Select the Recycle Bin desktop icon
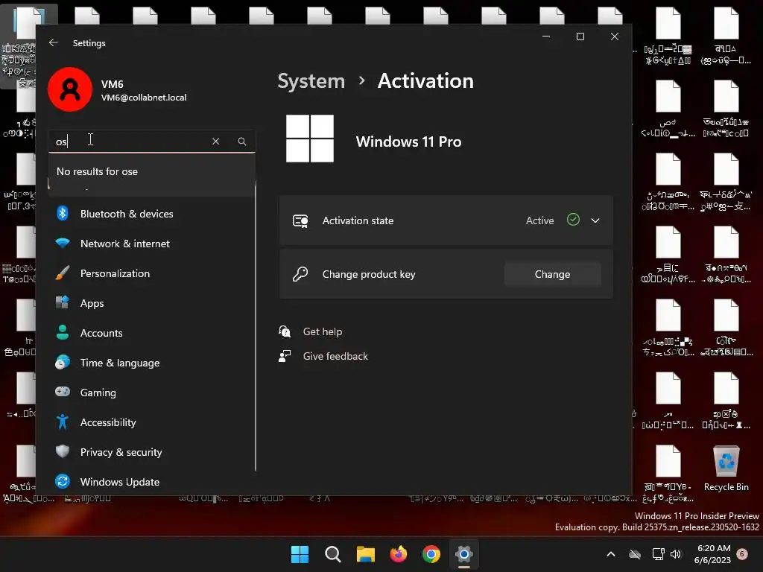The height and width of the screenshot is (572, 763). pyautogui.click(x=726, y=468)
